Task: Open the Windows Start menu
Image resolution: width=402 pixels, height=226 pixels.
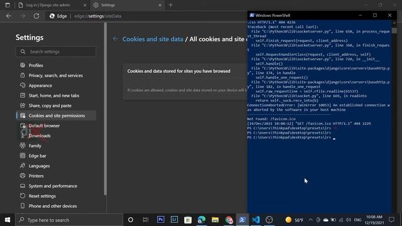Action: [x=8, y=220]
